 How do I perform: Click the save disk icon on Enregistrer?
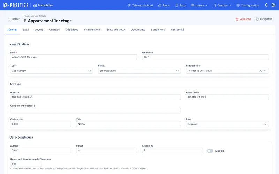point(257,19)
